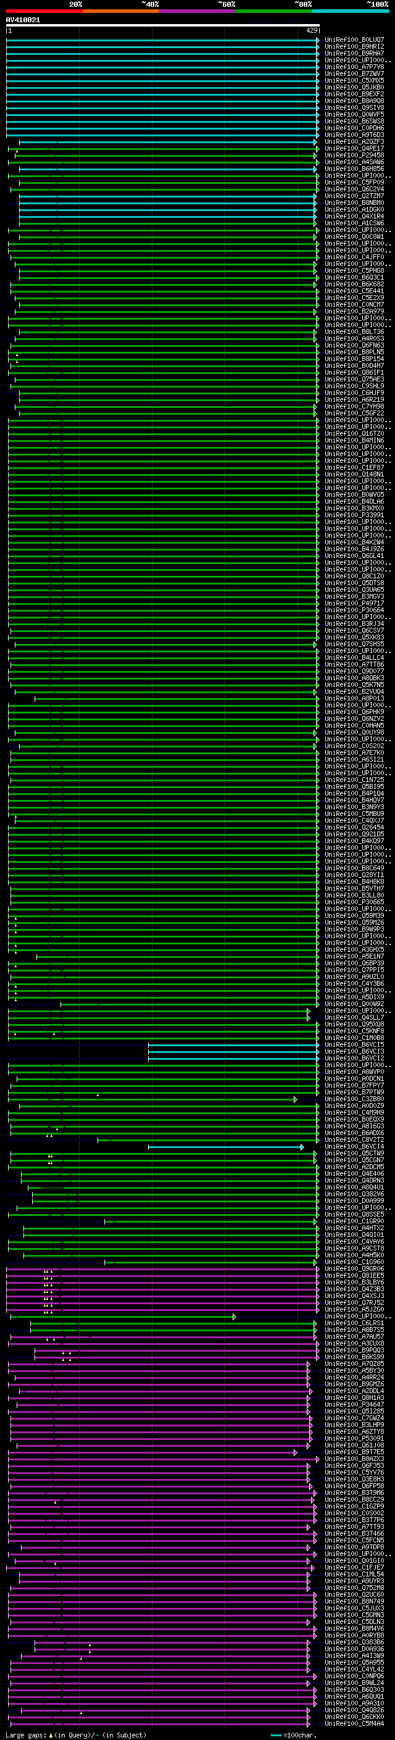Click the UniRef100_A0DCN1 entry
The image size is (395, 1740).
(x=354, y=1079)
